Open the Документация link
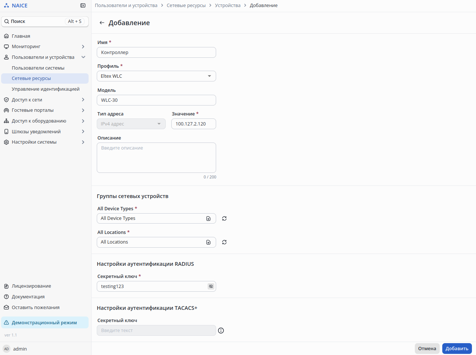 [28, 297]
